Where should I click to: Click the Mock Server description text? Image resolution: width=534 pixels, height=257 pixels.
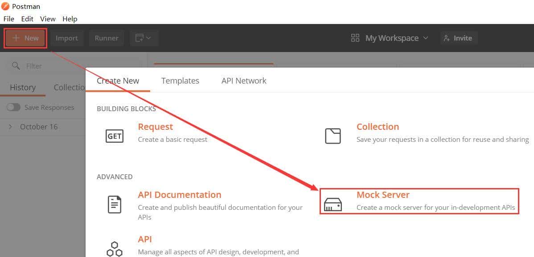[435, 208]
